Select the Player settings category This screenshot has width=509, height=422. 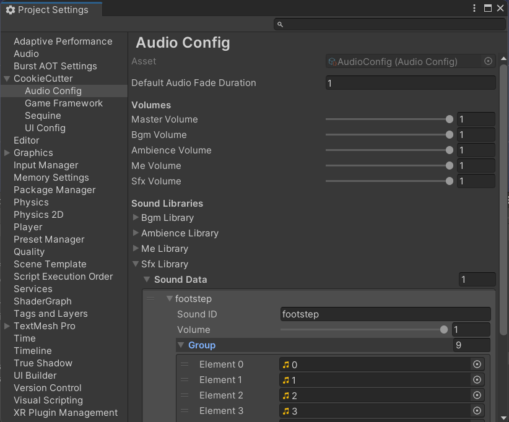click(28, 227)
